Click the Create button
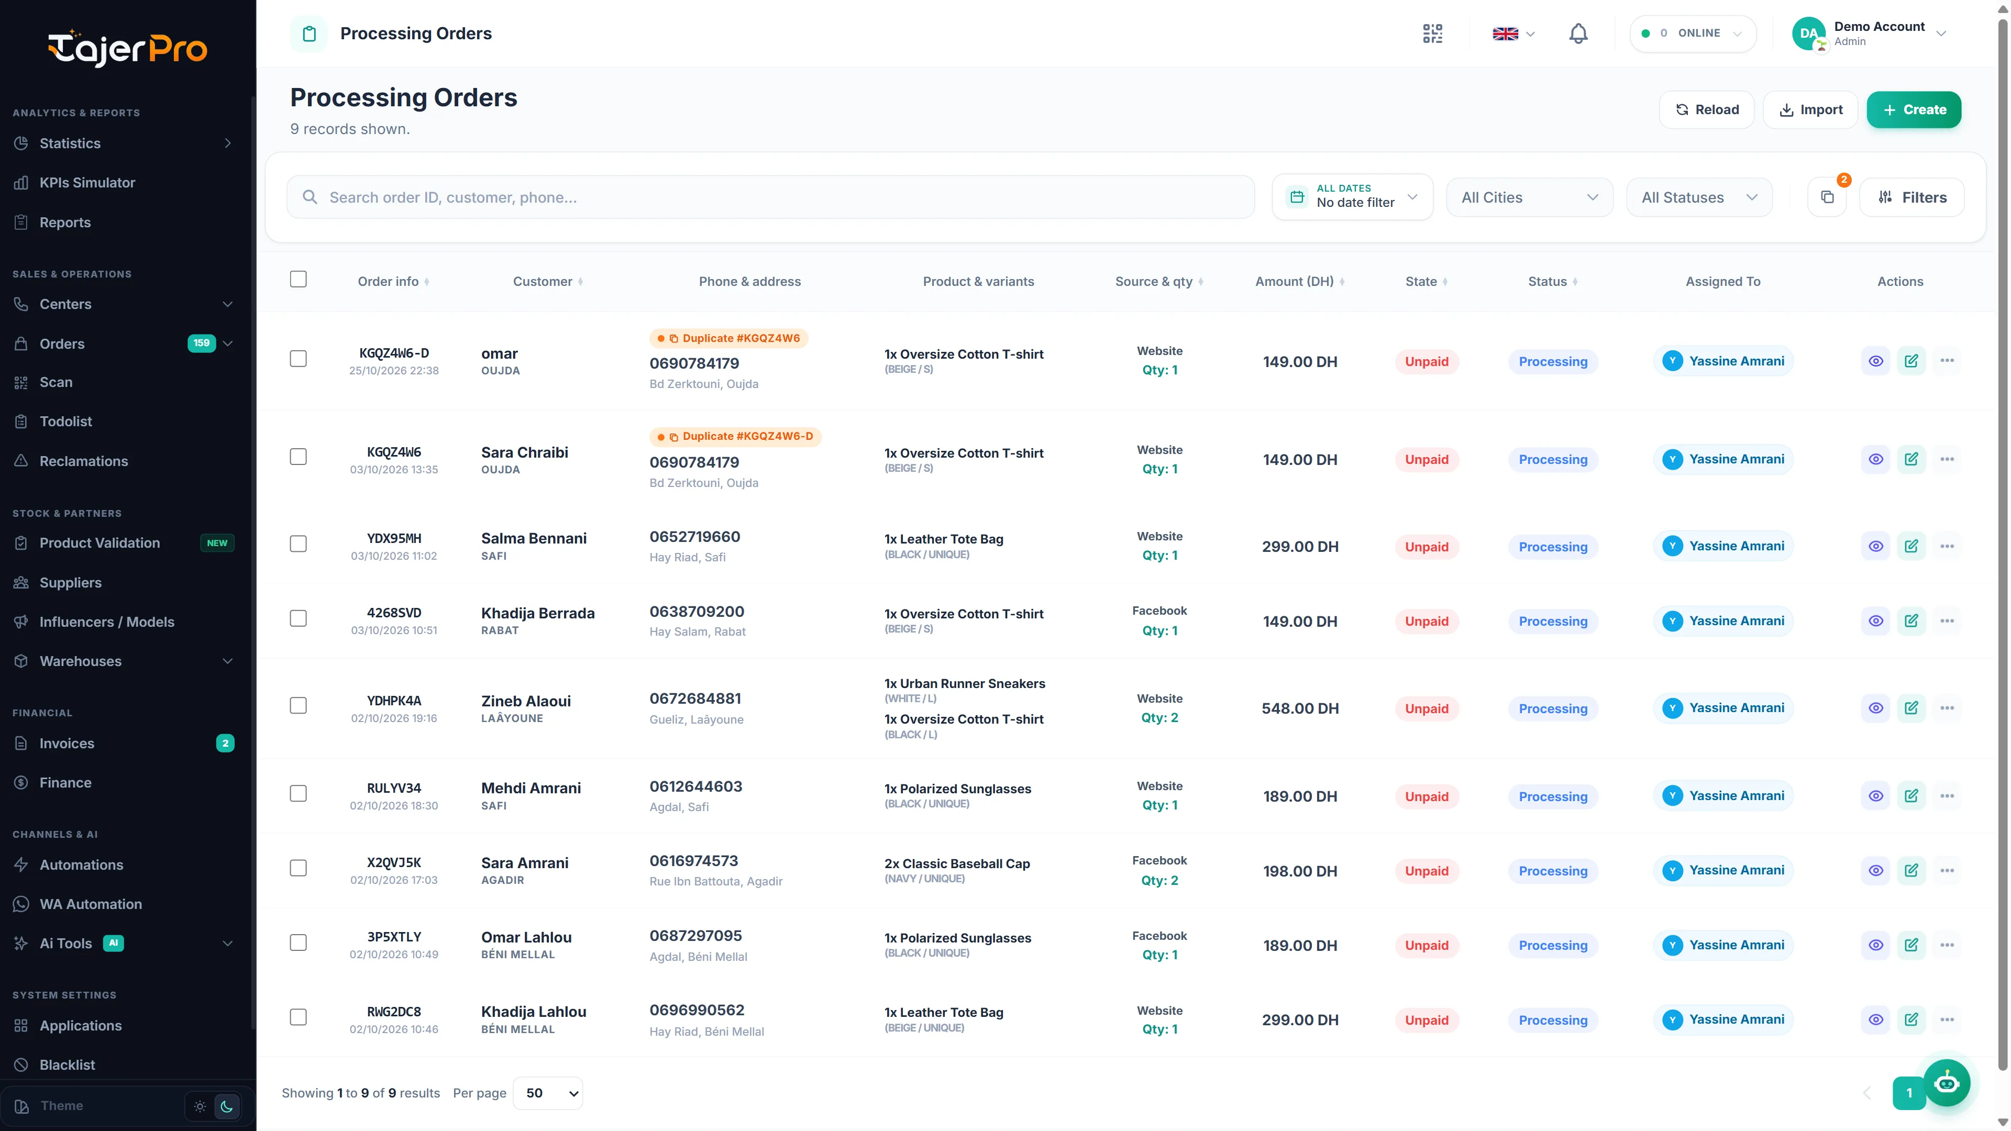 1914,109
